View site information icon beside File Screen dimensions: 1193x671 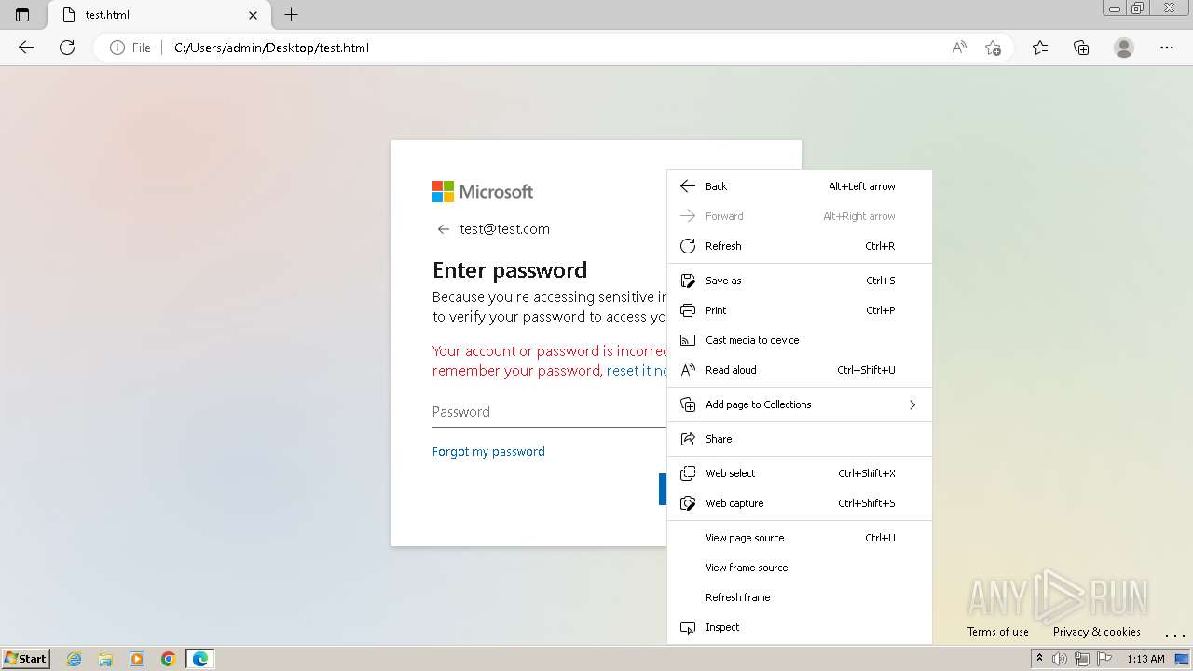click(x=117, y=48)
